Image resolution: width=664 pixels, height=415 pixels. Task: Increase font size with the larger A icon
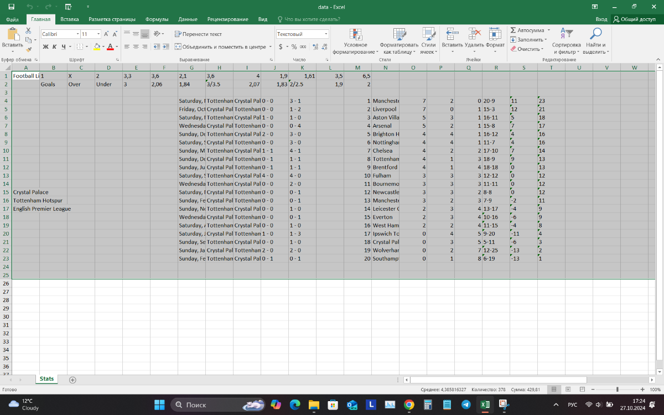106,34
